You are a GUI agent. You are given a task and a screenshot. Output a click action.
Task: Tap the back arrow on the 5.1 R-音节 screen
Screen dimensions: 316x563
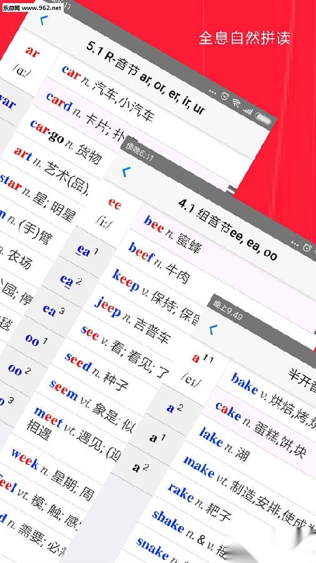[x=43, y=20]
